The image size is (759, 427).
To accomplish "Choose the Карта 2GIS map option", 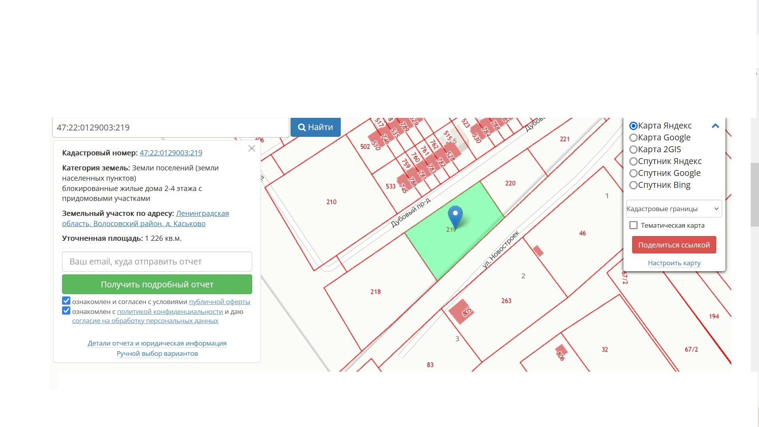I will pyautogui.click(x=633, y=149).
